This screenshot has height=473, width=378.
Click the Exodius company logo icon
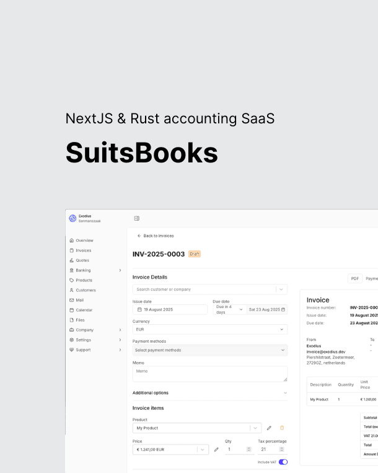point(73,218)
